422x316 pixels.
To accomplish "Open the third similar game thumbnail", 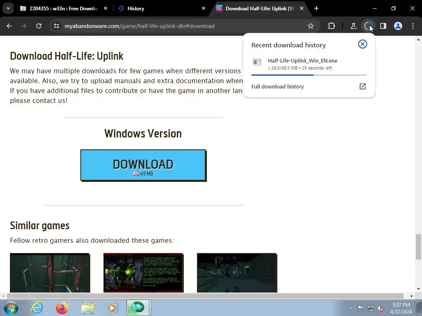I will click(x=237, y=273).
